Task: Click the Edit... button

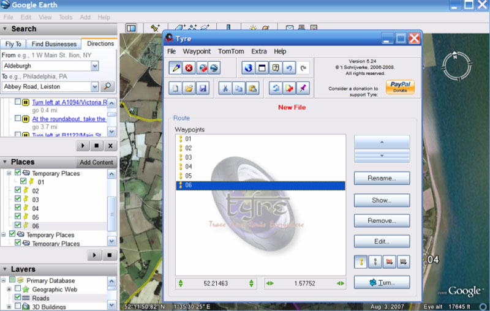Action: point(382,241)
